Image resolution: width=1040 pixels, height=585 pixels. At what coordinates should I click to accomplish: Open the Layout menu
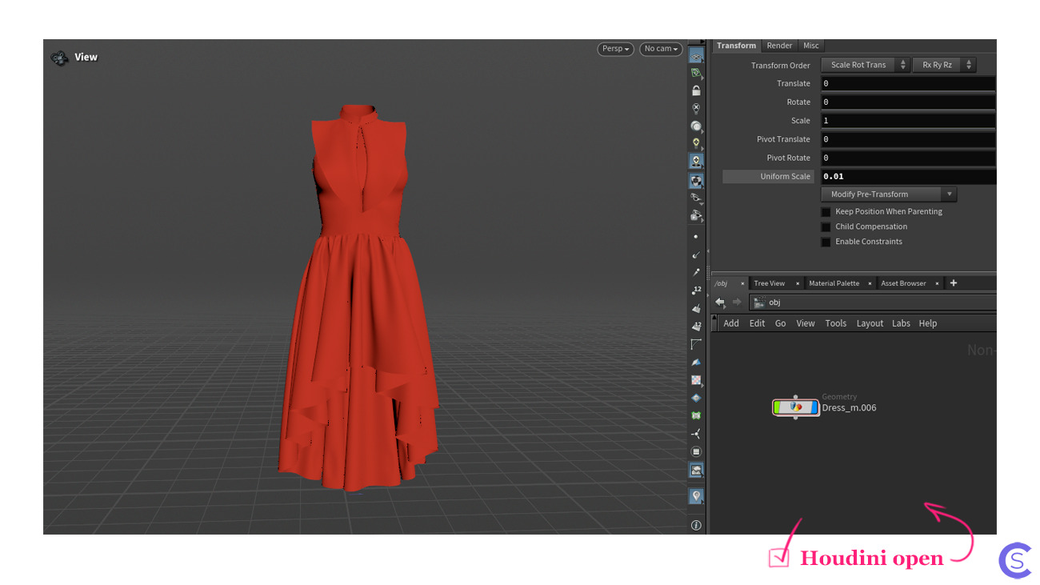tap(870, 323)
